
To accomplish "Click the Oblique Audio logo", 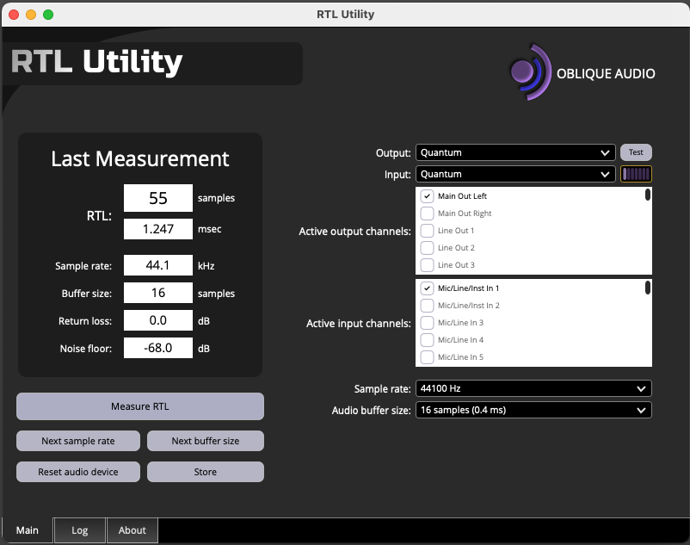I will (x=582, y=72).
